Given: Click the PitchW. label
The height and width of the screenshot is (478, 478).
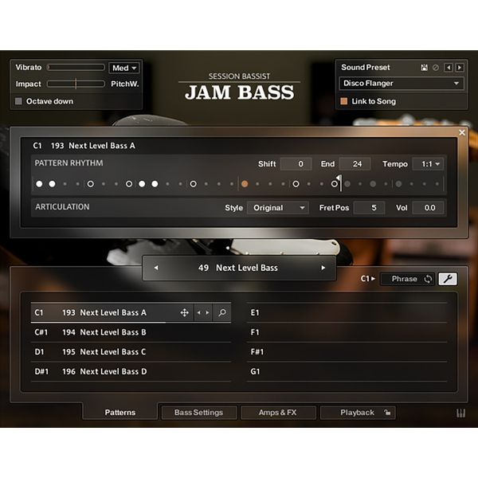Looking at the screenshot, I should tap(125, 84).
